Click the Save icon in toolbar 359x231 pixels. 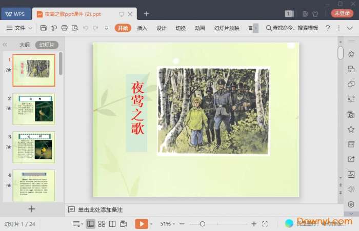43,28
